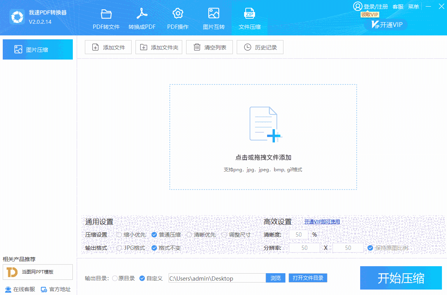Switch to 图片互转 image icon
Viewport: 447px width, 295px height.
214,14
